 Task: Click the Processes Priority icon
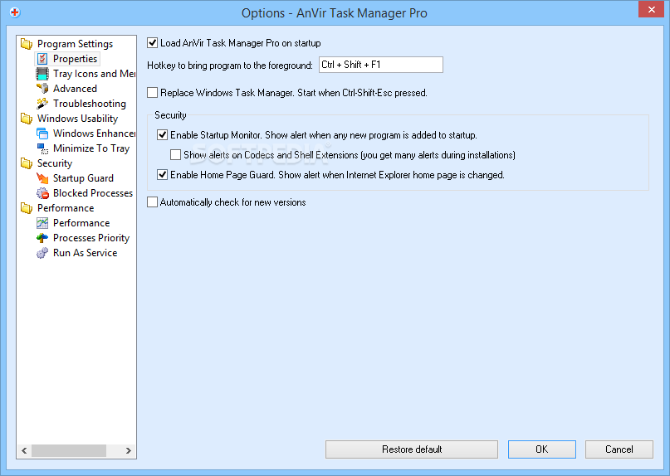coord(42,238)
